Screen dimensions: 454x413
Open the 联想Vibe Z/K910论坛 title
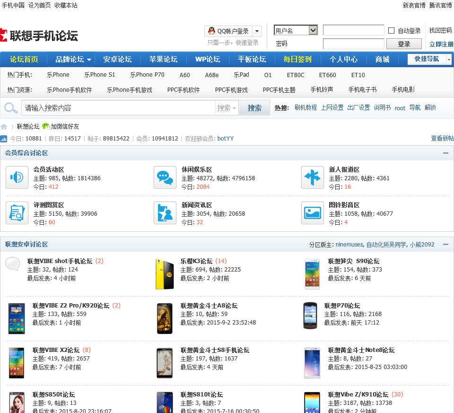358,395
